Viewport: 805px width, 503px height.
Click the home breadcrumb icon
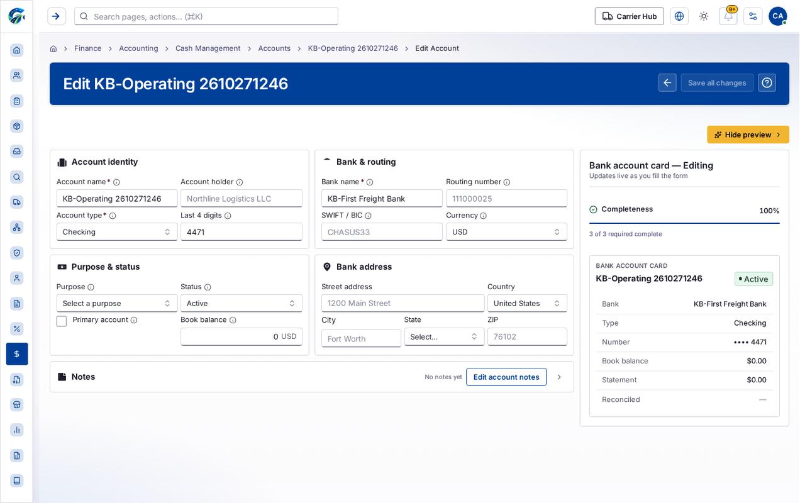point(53,48)
